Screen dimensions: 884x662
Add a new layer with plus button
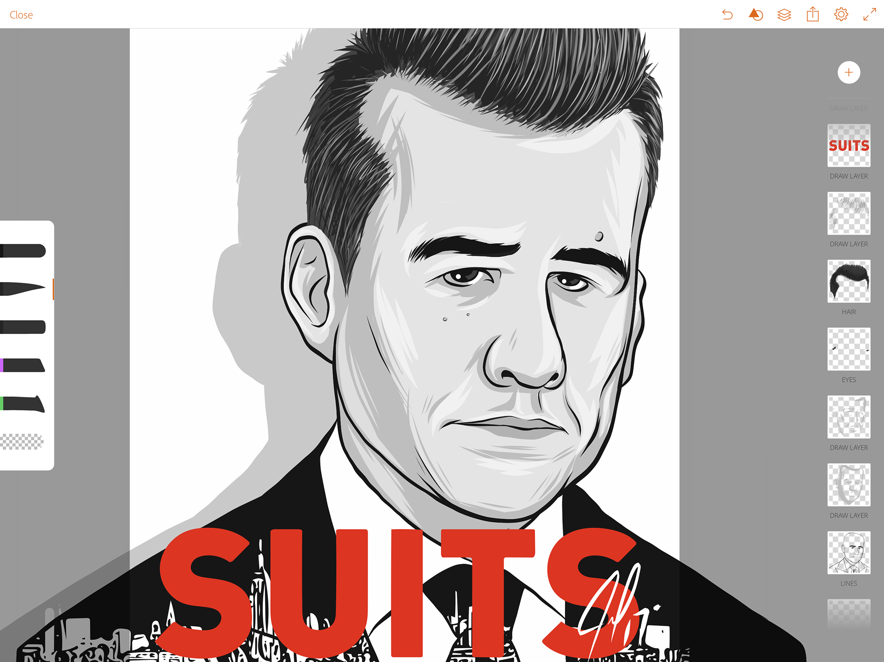849,72
